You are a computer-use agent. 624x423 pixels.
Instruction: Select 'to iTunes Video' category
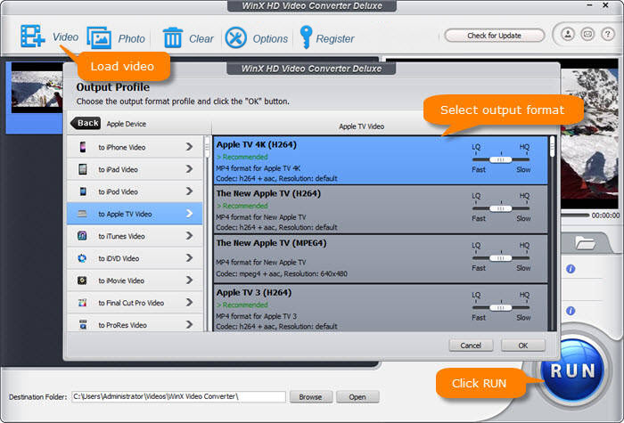[x=135, y=236]
